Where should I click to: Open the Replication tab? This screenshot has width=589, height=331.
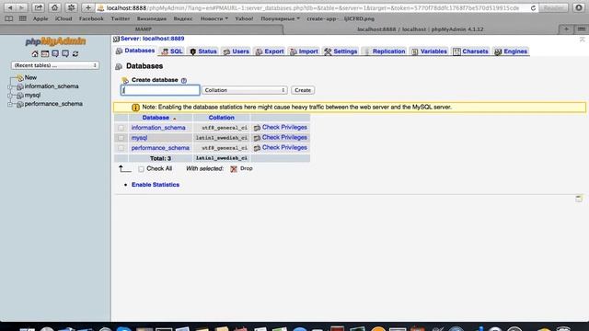pyautogui.click(x=385, y=51)
